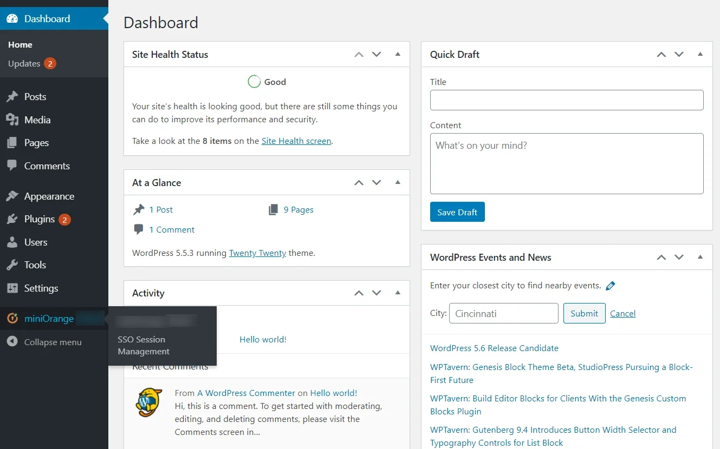Open Hello world! post in Activity panel
The width and height of the screenshot is (720, 449).
click(x=263, y=339)
